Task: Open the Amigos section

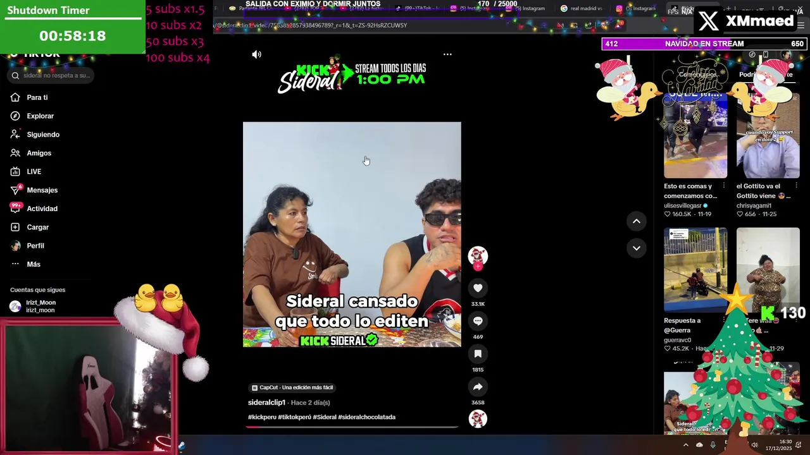Action: 39,153
